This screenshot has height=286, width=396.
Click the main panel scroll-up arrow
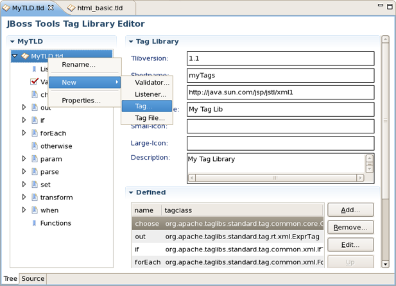(385, 39)
